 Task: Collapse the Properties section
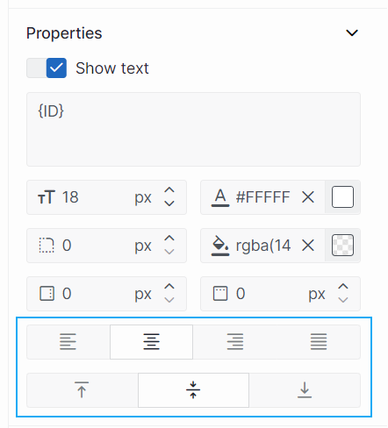pyautogui.click(x=352, y=33)
